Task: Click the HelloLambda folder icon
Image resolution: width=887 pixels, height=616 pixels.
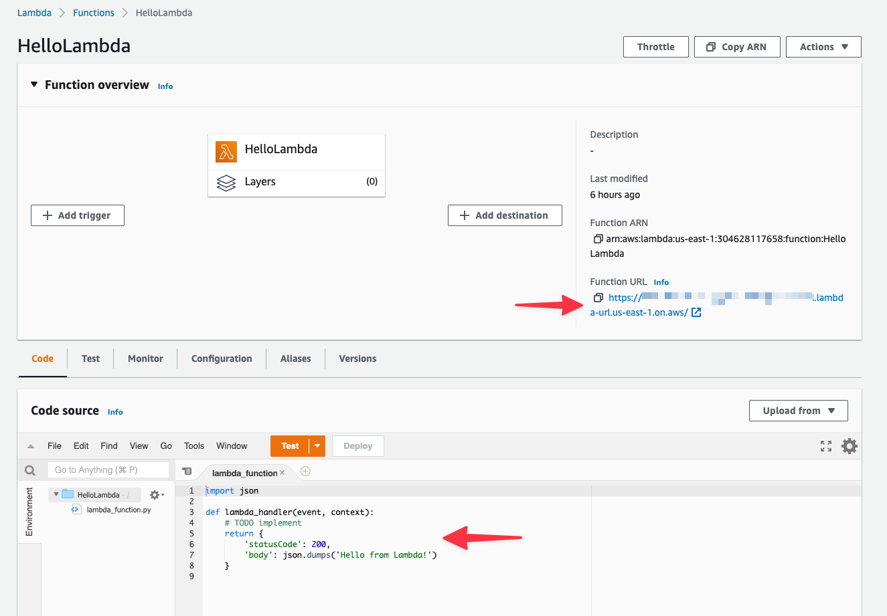Action: coord(68,494)
